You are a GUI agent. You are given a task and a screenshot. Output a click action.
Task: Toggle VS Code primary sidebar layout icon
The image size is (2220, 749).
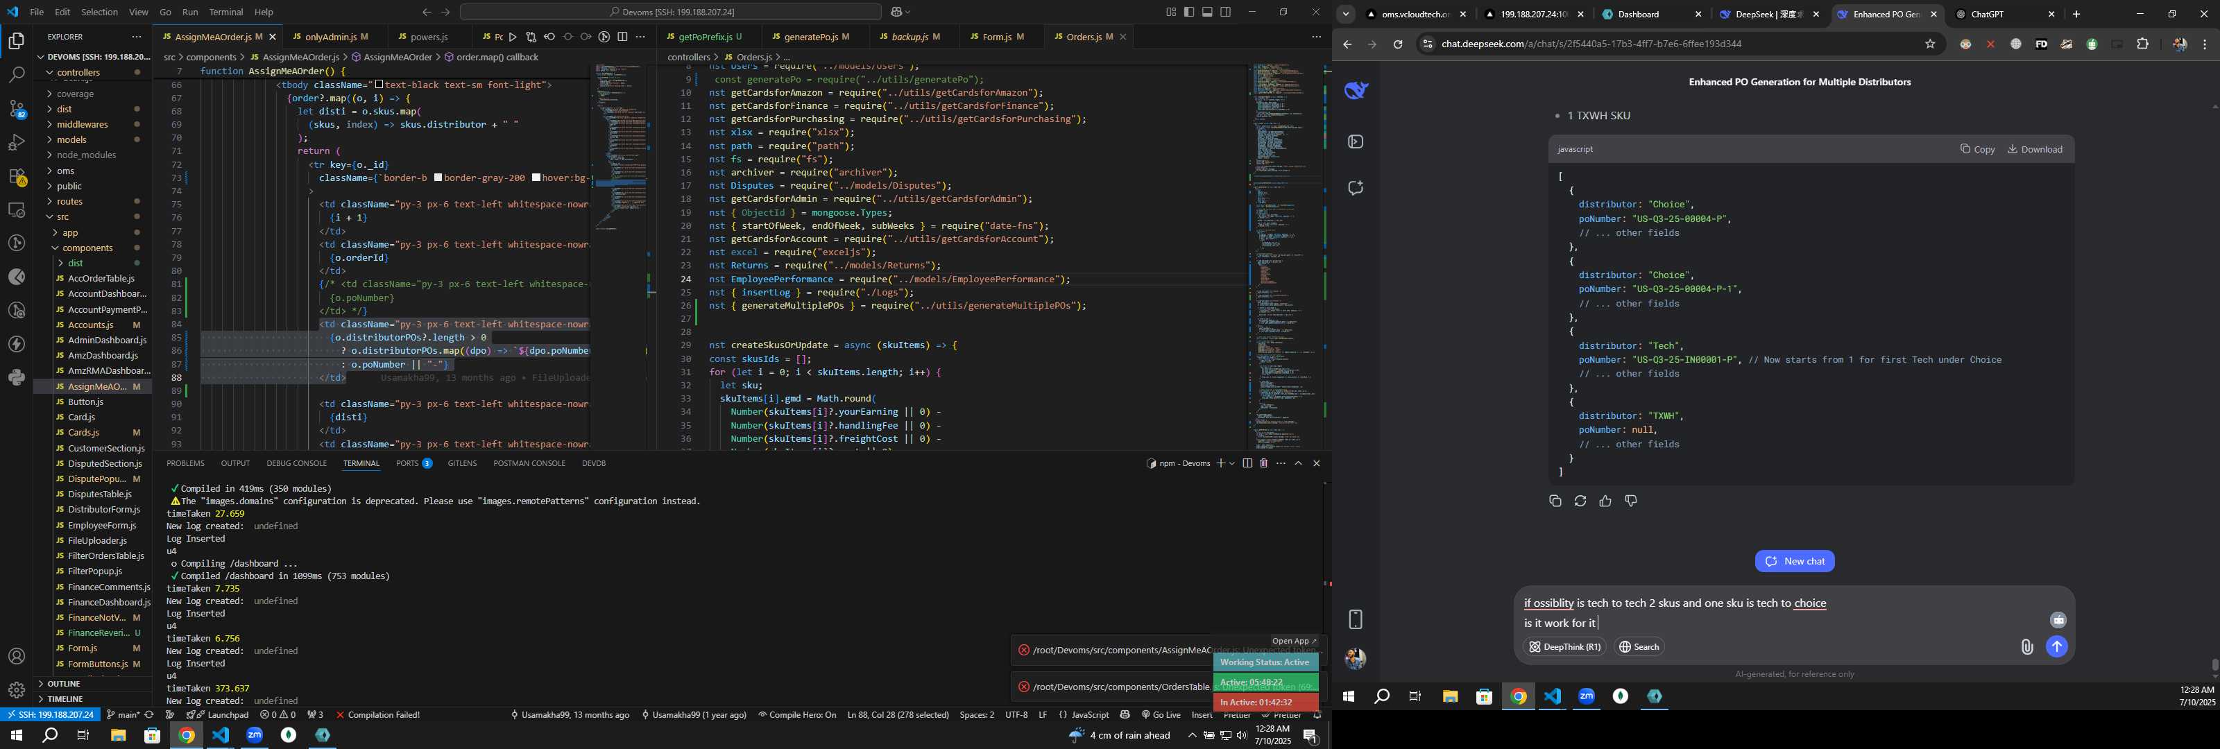pos(1189,12)
